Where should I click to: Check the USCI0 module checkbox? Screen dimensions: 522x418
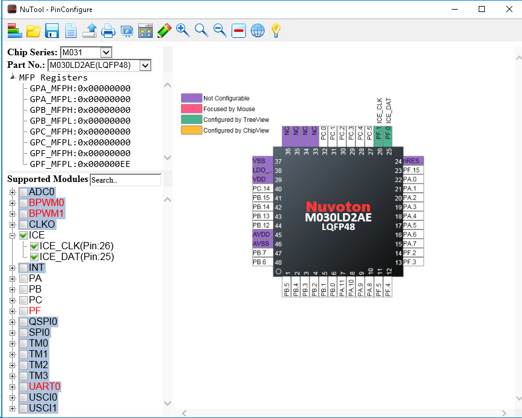(23, 398)
